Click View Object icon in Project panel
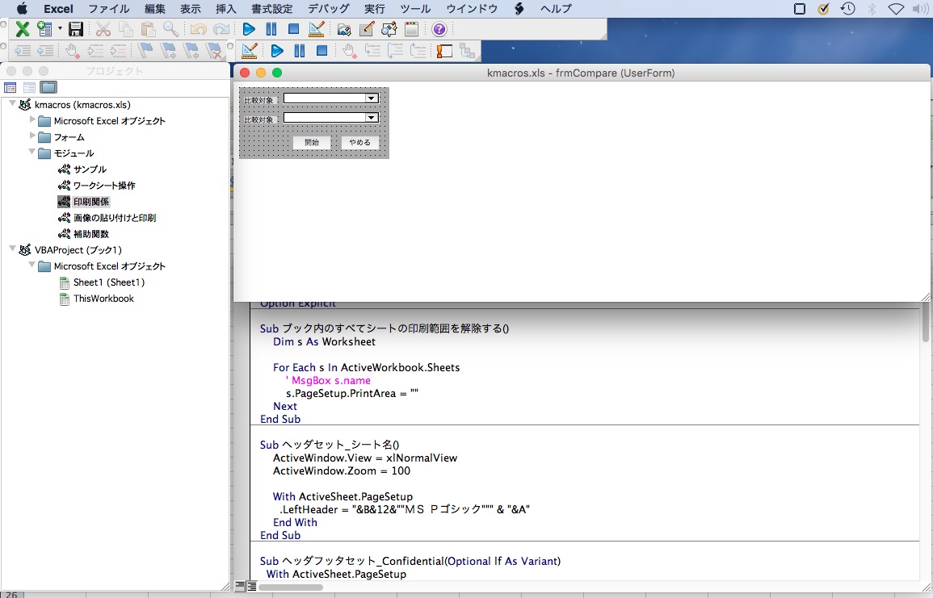The image size is (933, 598). 29,87
